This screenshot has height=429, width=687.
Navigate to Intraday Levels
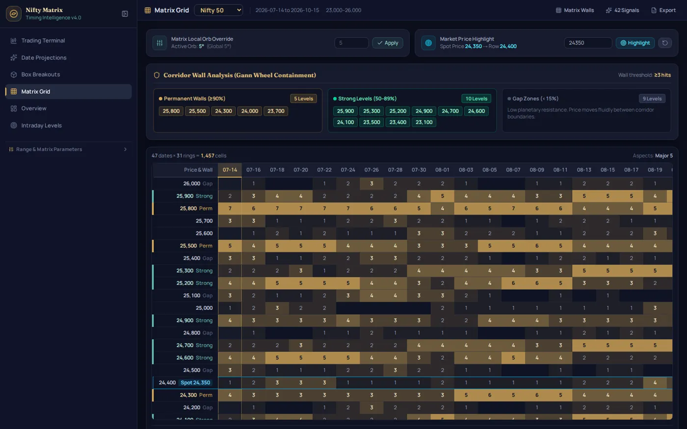pyautogui.click(x=68, y=126)
